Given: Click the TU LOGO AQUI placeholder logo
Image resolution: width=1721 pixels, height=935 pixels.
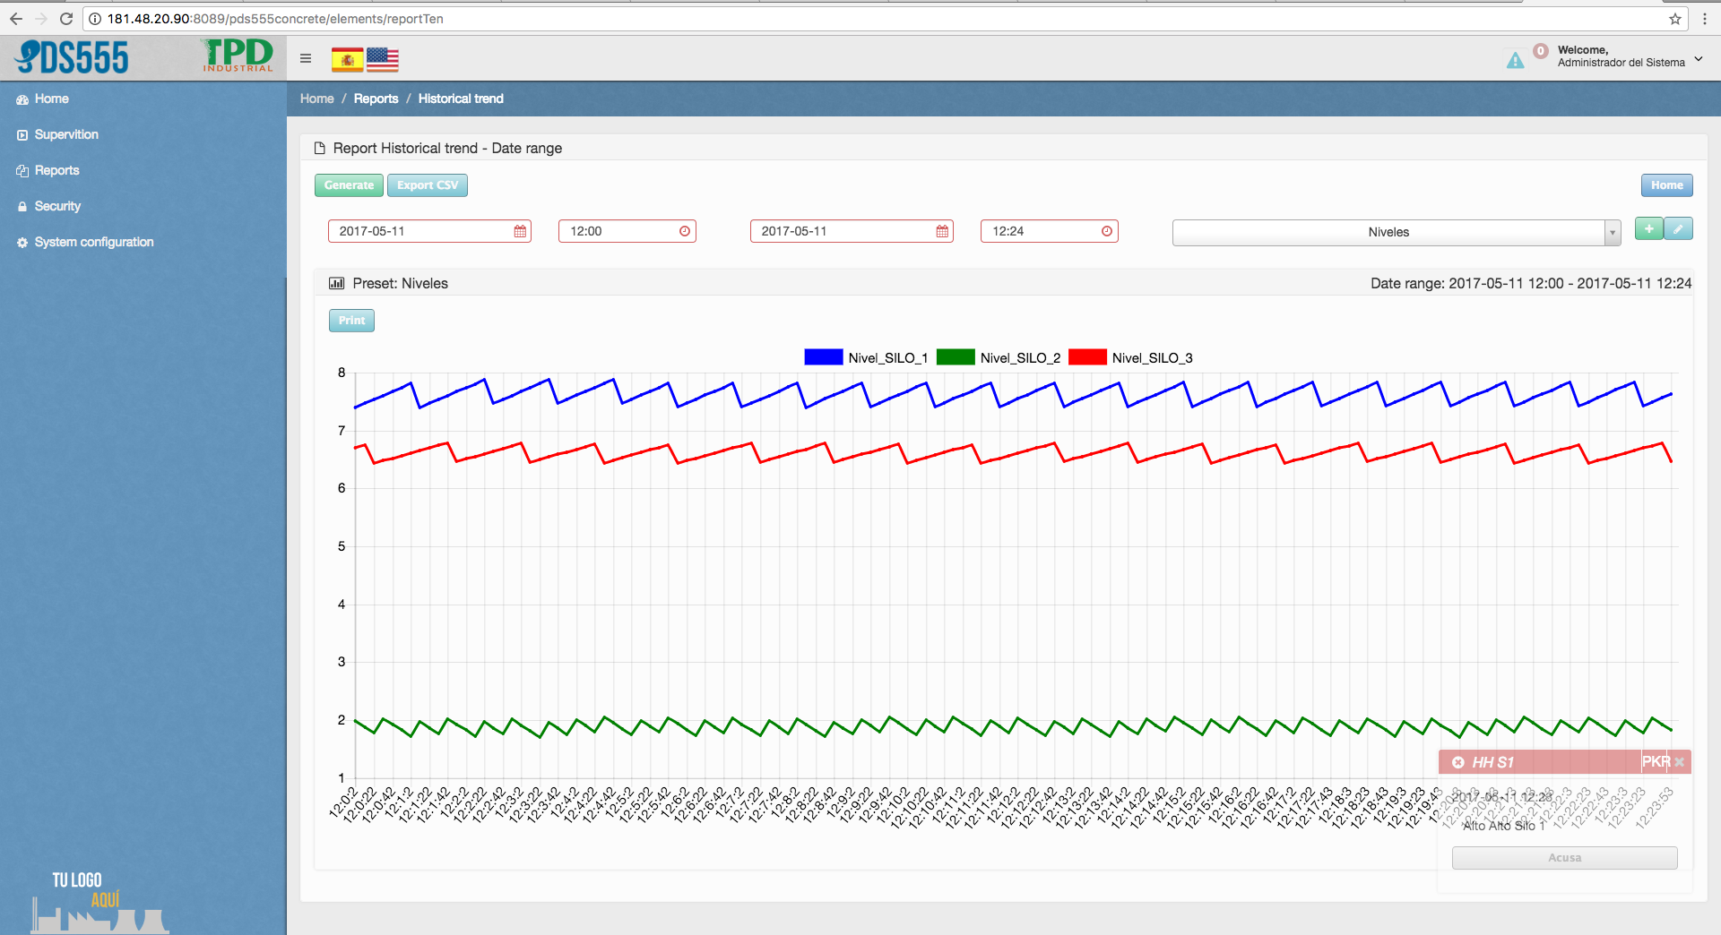Looking at the screenshot, I should point(99,903).
